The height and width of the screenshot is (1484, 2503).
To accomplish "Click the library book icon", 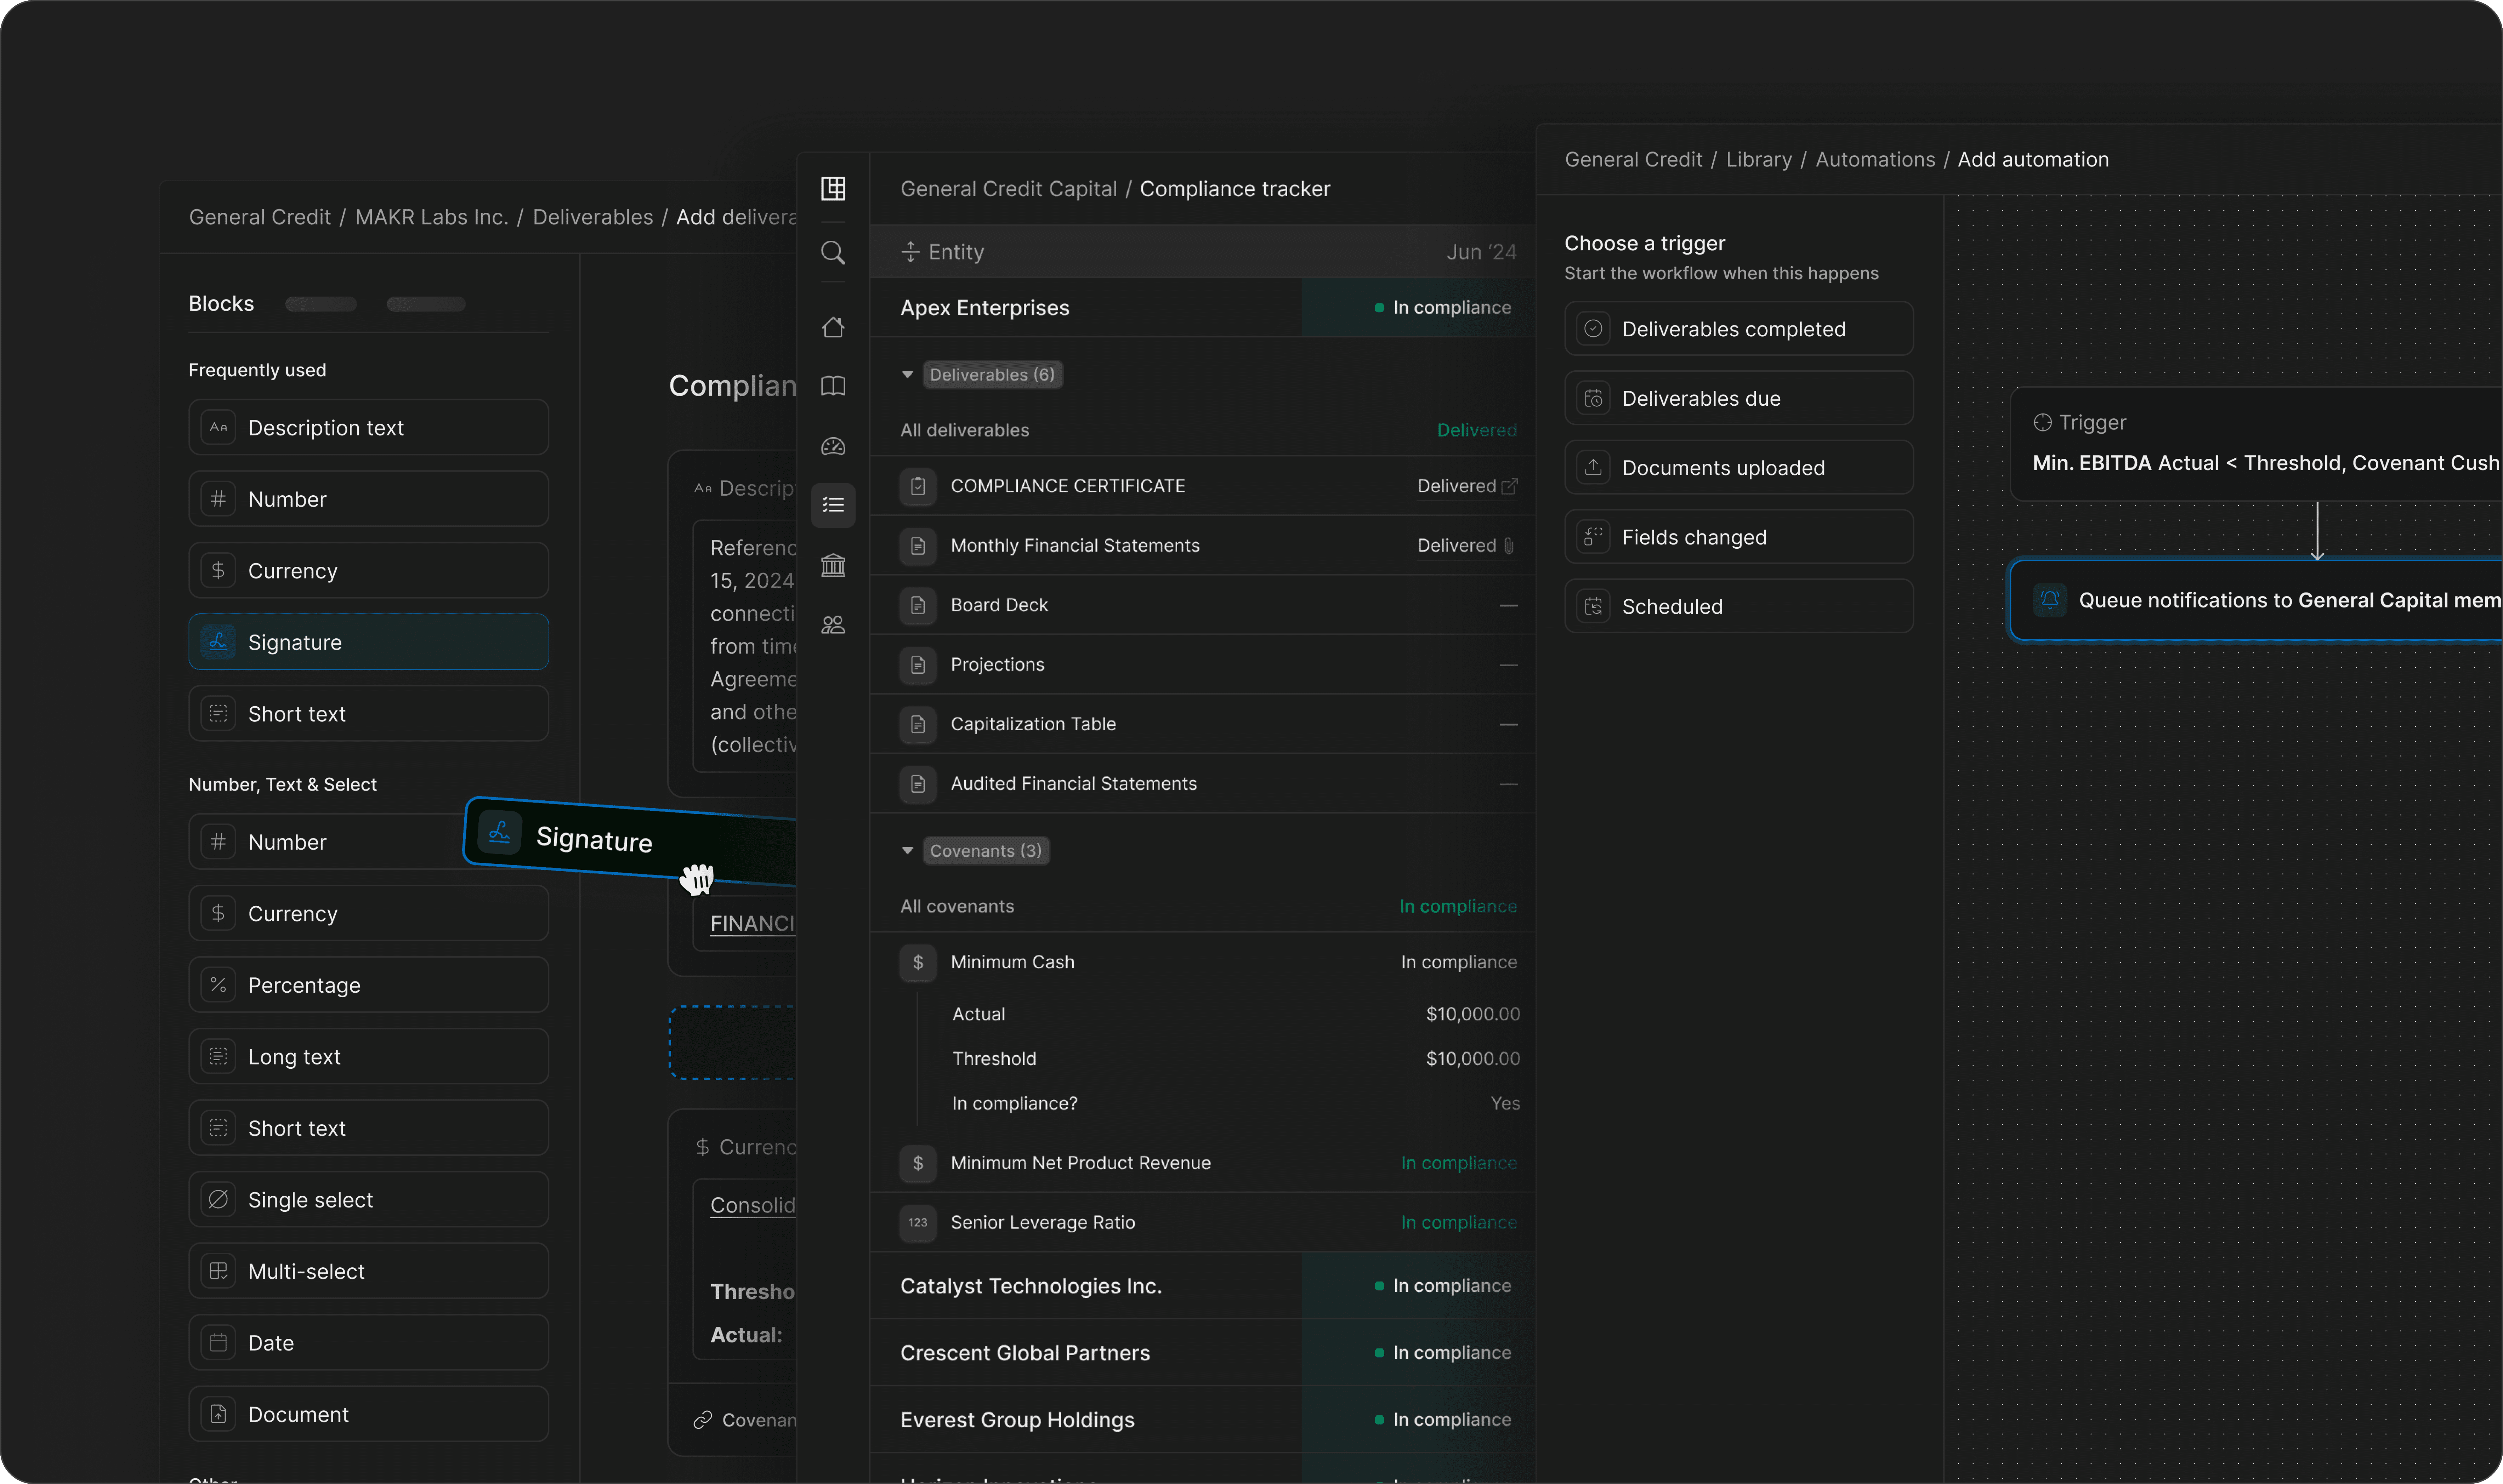I will [832, 386].
